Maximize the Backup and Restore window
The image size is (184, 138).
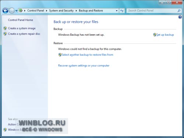[169, 3]
